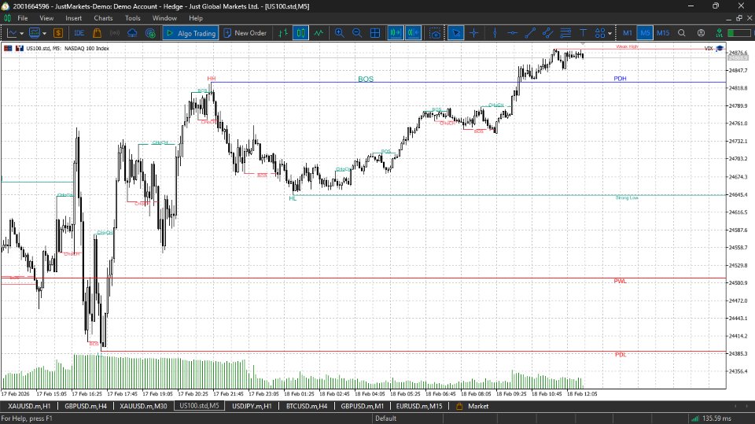Viewport: 755px width, 424px height.
Task: Open the IDE MetaEditor button
Action: pyautogui.click(x=79, y=33)
